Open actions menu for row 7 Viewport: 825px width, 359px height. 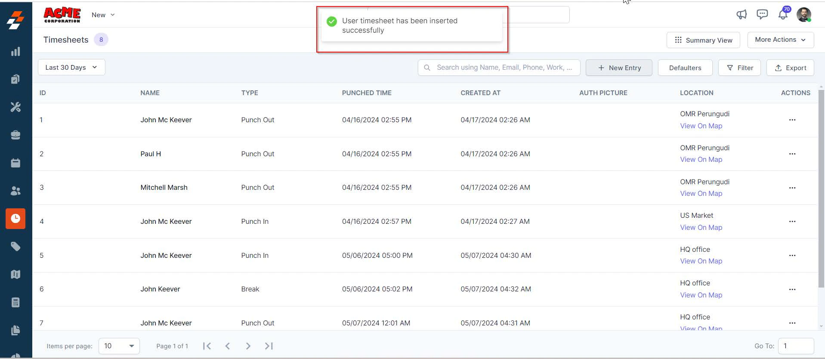pos(792,323)
